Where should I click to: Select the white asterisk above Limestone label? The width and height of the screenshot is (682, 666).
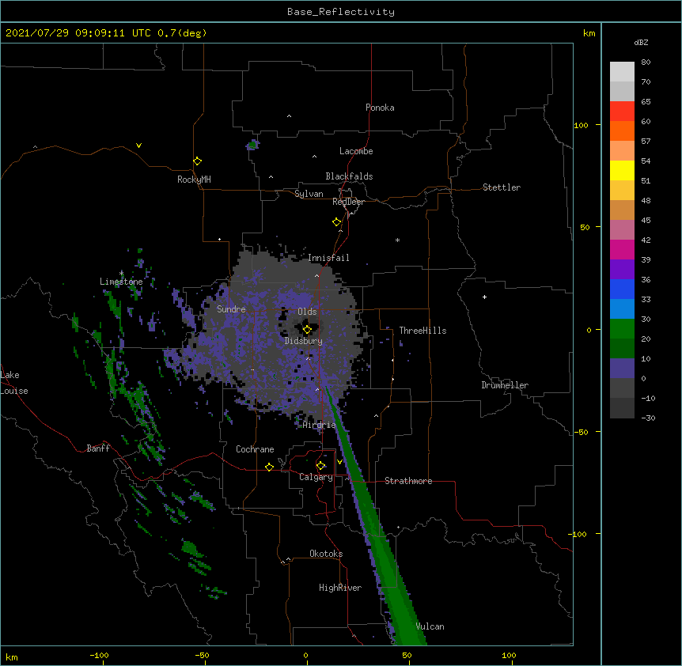pyautogui.click(x=121, y=273)
